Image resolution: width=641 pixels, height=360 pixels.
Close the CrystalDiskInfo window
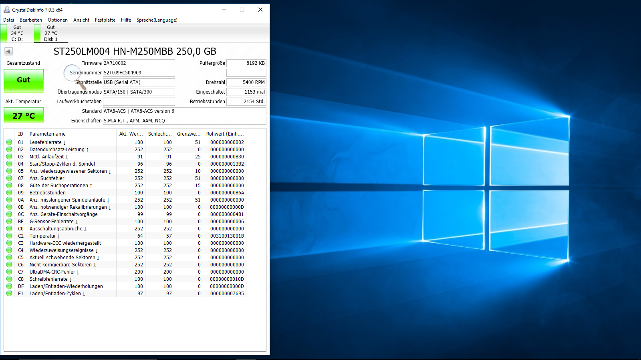(260, 10)
